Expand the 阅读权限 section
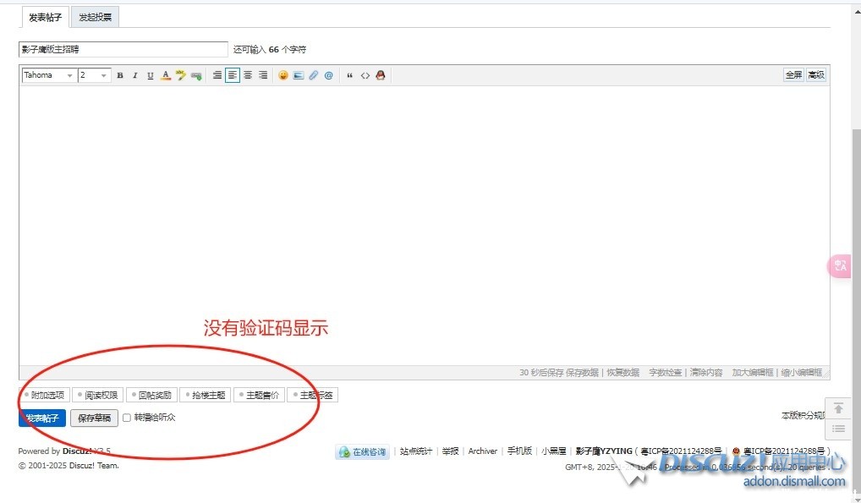The width and height of the screenshot is (861, 503). 97,395
